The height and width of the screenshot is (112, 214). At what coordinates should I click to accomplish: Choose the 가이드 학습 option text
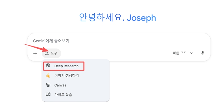click(63, 94)
